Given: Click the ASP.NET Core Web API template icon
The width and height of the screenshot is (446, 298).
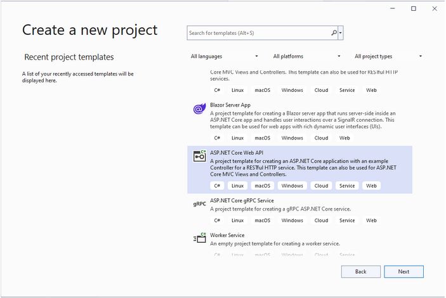Looking at the screenshot, I should click(199, 156).
